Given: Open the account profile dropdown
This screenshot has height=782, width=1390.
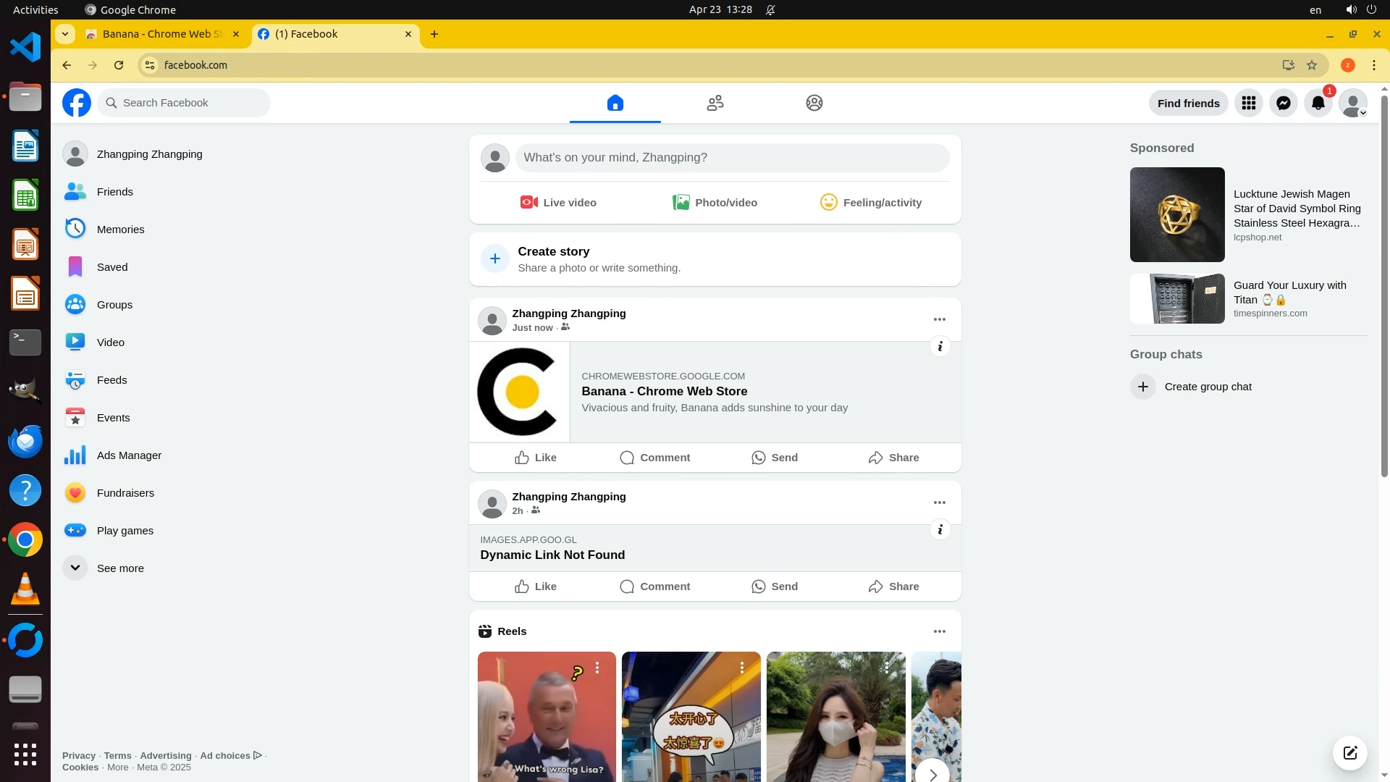Looking at the screenshot, I should click(x=1352, y=103).
